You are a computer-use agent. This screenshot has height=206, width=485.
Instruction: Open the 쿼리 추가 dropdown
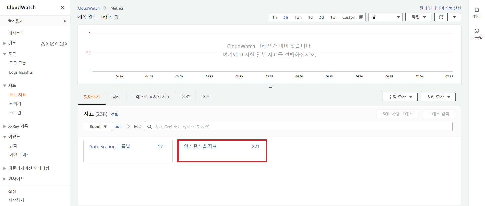tap(438, 97)
